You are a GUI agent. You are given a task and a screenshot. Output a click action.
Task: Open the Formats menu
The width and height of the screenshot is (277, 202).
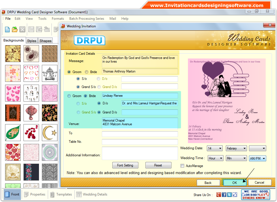click(x=58, y=19)
